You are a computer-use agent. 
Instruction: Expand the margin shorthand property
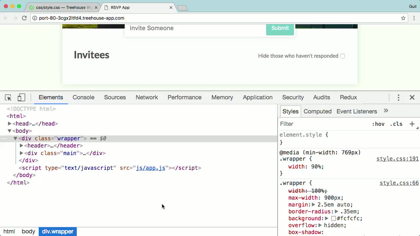313,205
